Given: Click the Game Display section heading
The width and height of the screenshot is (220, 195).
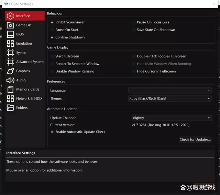Looking at the screenshot, I should point(58,47).
